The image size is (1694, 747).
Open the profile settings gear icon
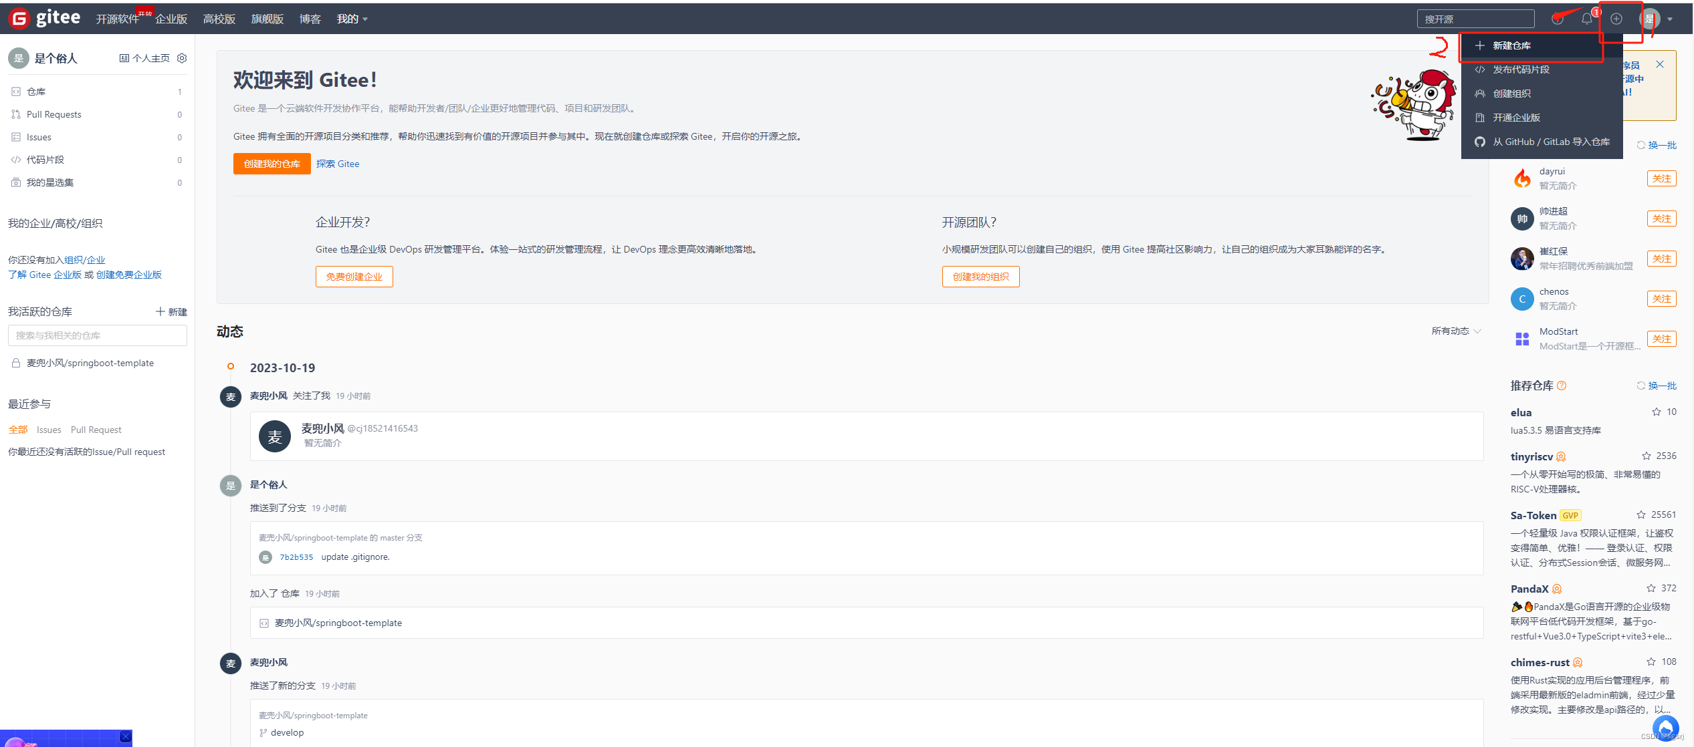pyautogui.click(x=182, y=58)
